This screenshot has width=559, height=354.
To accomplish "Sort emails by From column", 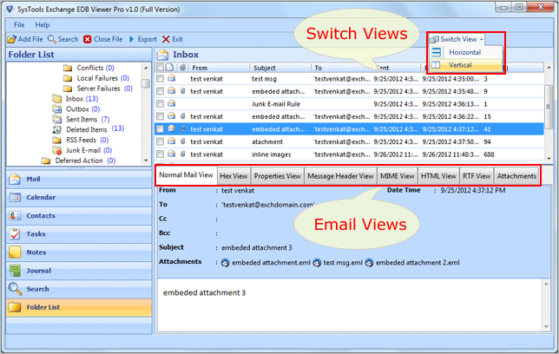I will point(219,68).
